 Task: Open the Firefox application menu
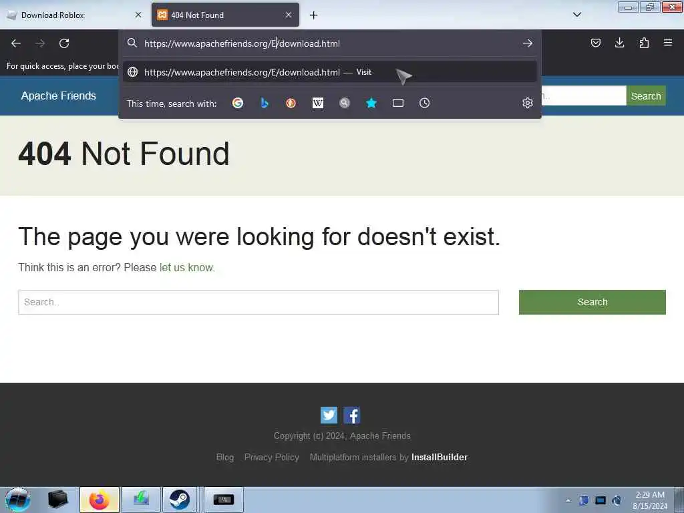click(668, 43)
